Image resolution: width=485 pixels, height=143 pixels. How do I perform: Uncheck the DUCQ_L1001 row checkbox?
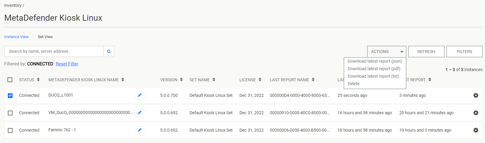coord(10,96)
